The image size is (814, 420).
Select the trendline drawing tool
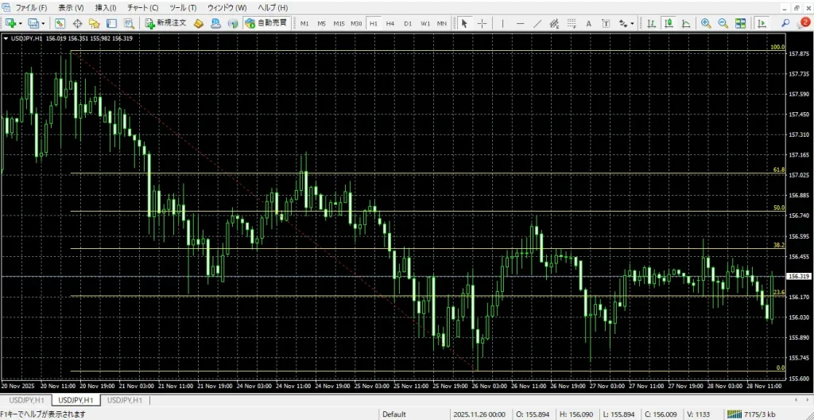click(x=537, y=23)
